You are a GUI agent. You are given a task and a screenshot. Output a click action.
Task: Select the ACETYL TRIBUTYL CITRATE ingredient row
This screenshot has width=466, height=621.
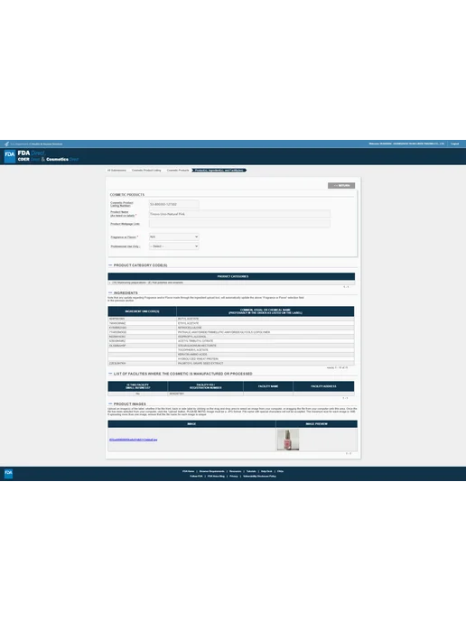click(231, 340)
